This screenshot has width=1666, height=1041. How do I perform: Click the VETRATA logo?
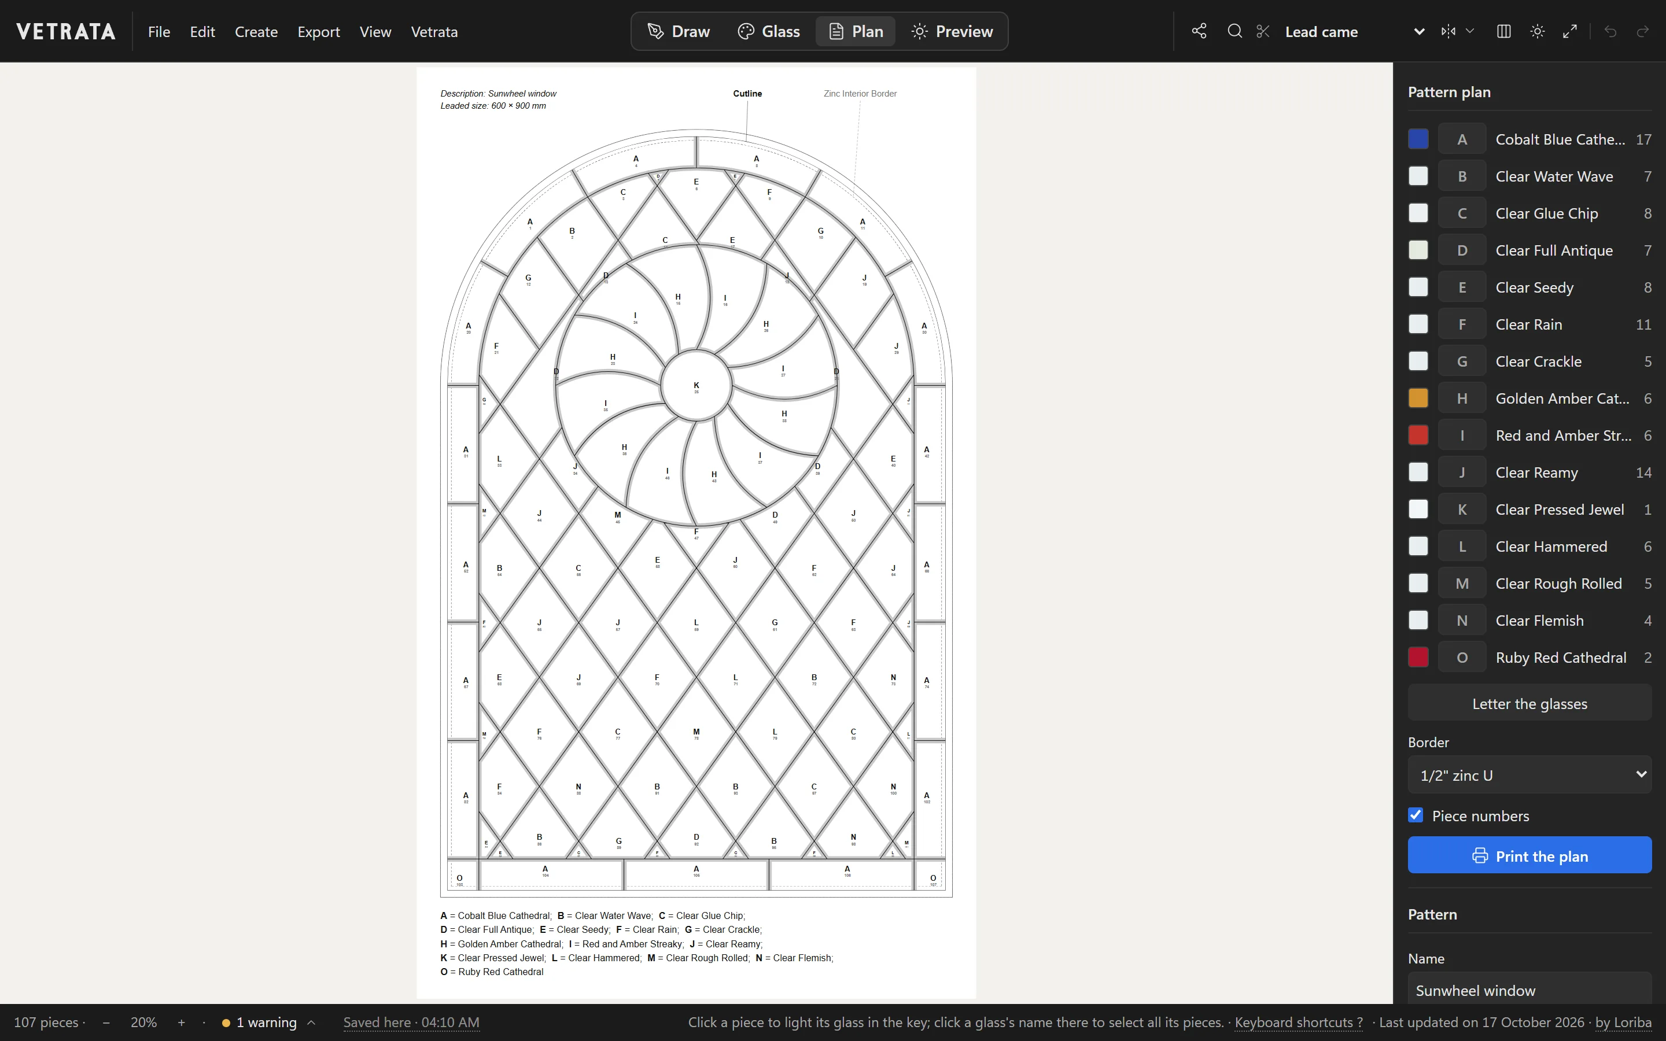[66, 32]
